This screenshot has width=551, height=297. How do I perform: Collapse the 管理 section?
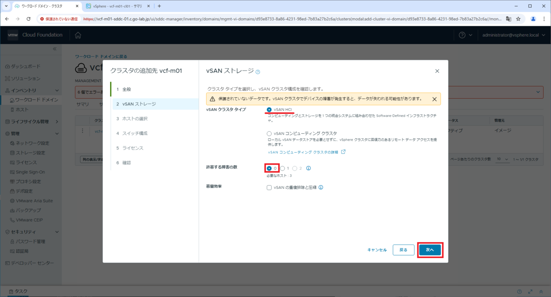(x=56, y=133)
